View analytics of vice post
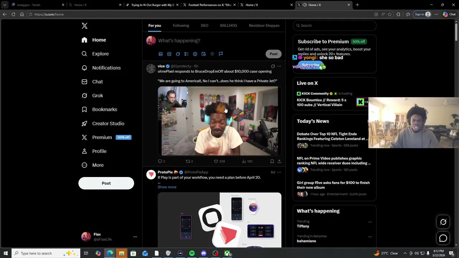The width and height of the screenshot is (459, 258). click(247, 162)
